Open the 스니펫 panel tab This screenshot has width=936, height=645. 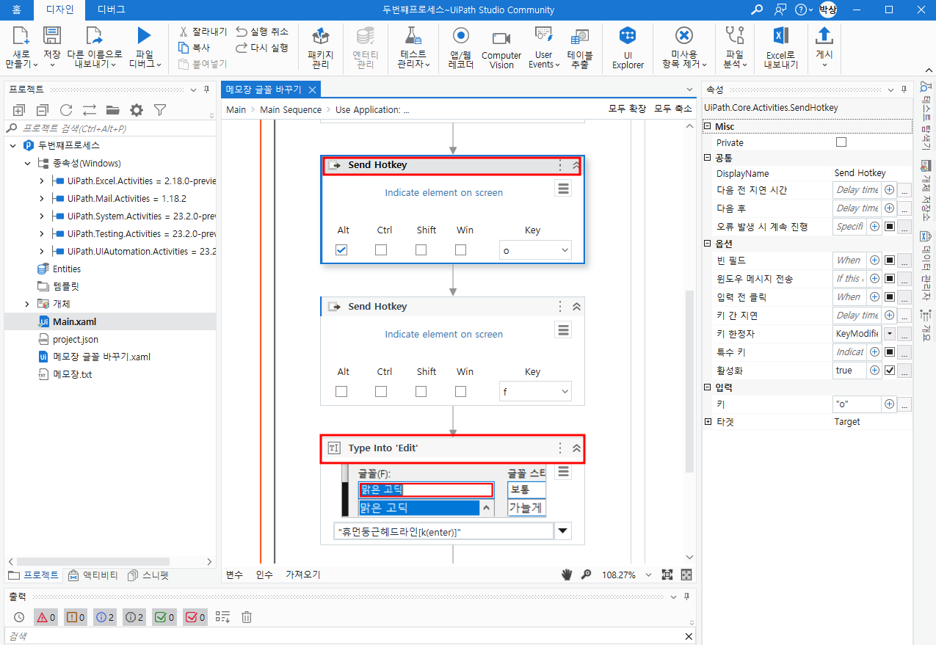(x=150, y=575)
